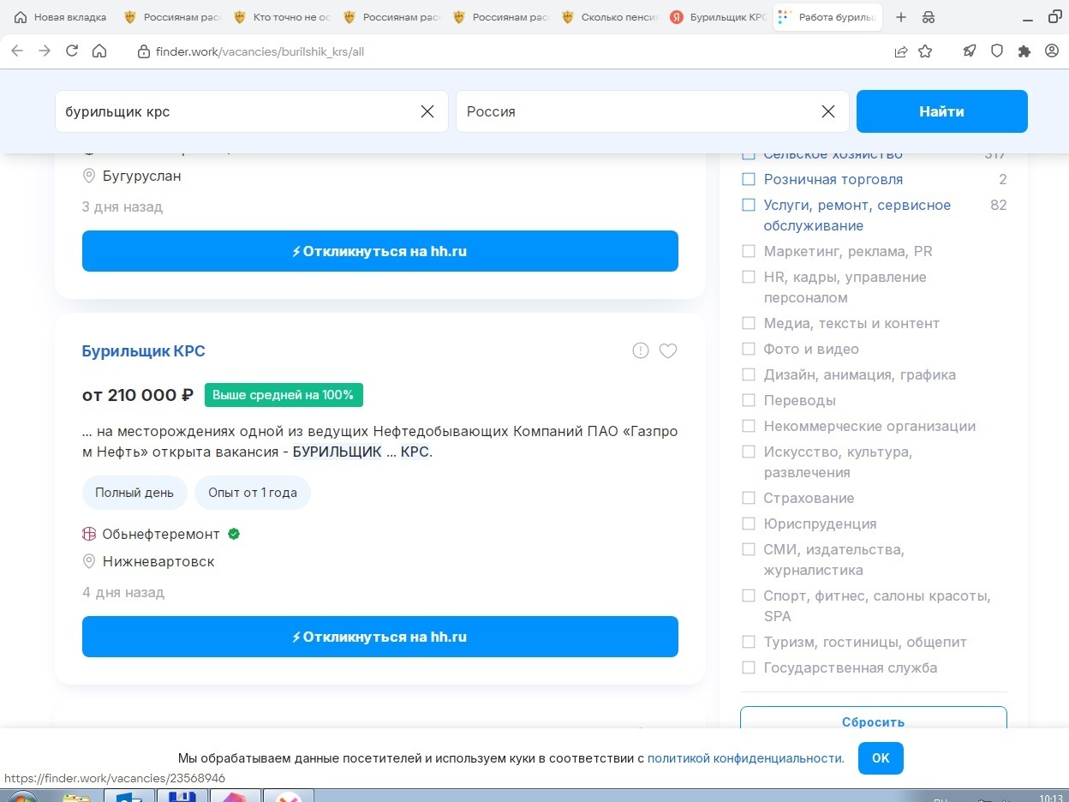Enable the Переводы checkbox
Viewport: 1069px width, 802px height.
749,400
